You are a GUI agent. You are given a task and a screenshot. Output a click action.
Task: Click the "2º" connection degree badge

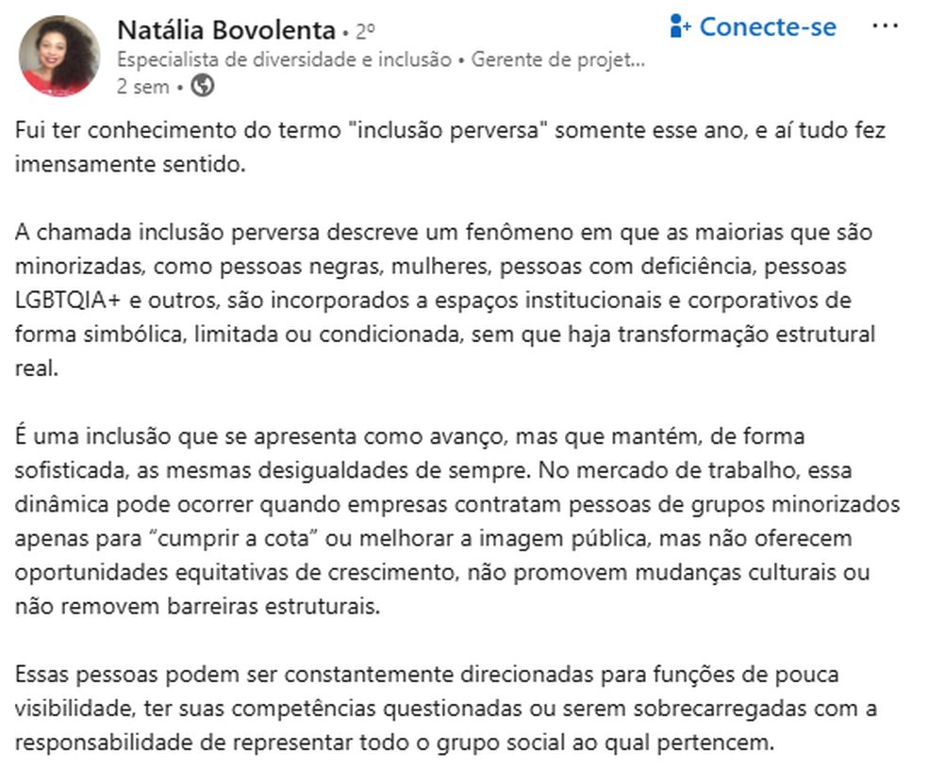tap(366, 32)
